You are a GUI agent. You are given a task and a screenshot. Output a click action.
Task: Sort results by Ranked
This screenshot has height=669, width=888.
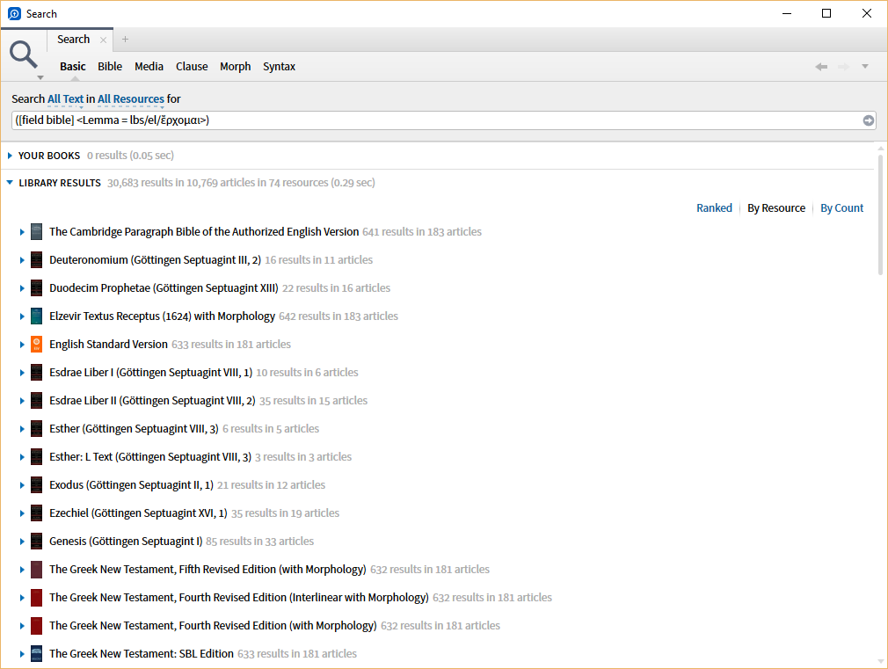[x=714, y=207]
